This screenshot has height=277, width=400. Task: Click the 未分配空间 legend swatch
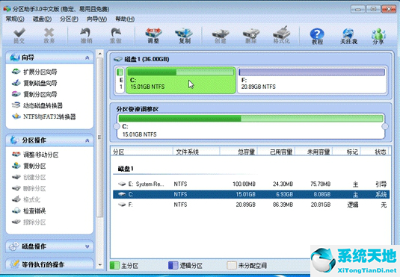[x=231, y=265]
